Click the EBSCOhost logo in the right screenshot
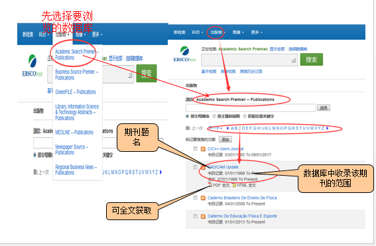376x246 pixels. point(184,54)
